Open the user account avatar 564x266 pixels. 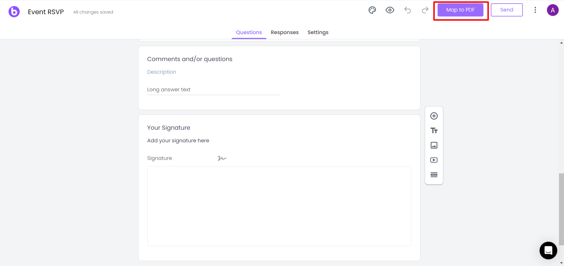click(x=553, y=10)
